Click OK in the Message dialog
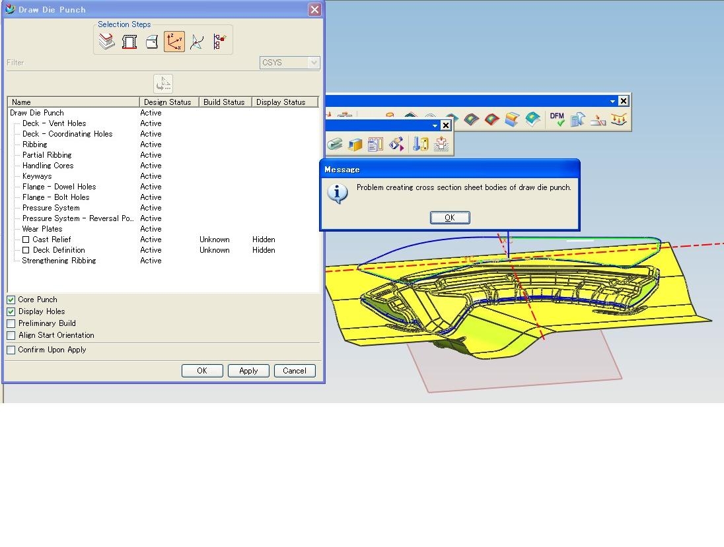 pos(451,218)
